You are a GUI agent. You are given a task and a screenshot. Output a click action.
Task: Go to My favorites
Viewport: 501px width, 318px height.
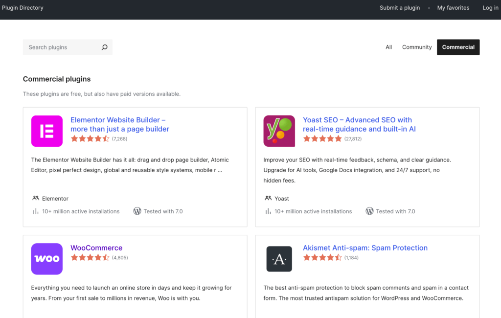[x=453, y=8]
